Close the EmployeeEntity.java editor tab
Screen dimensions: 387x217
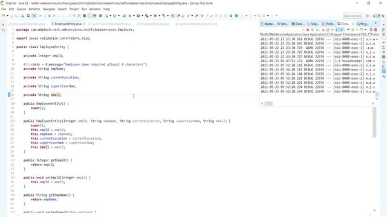(x=84, y=24)
